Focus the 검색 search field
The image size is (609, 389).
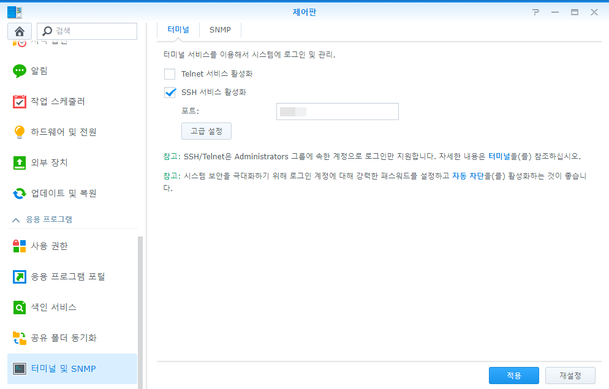coord(87,31)
